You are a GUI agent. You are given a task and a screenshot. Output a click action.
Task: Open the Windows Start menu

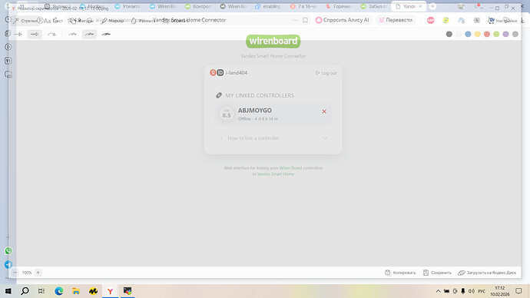(8, 291)
